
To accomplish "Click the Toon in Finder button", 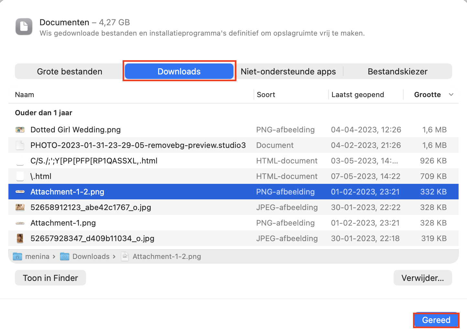I will [x=50, y=278].
